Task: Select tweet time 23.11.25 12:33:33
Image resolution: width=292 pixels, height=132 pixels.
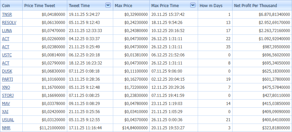Action: click(x=90, y=31)
